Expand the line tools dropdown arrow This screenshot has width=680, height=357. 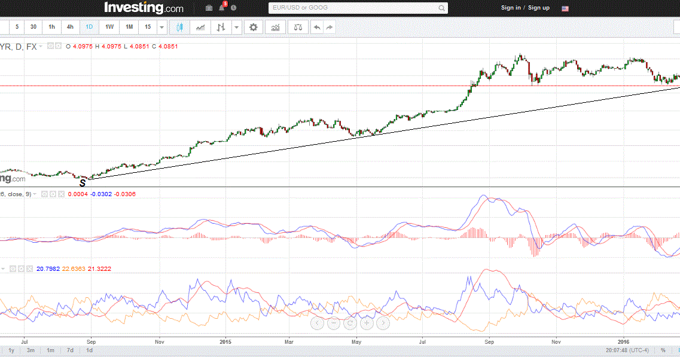[x=236, y=27]
